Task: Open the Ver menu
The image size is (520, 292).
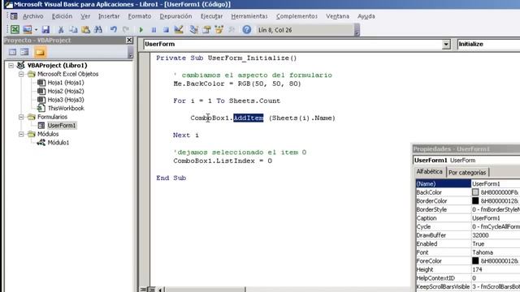Action: 85,16
